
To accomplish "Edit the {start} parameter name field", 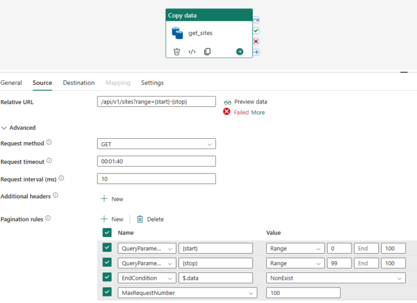I will coord(215,249).
